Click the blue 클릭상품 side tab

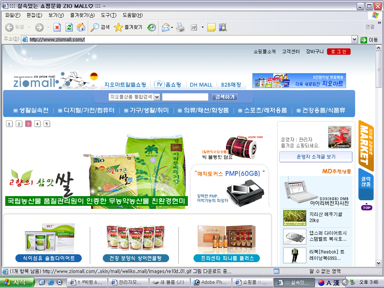[x=366, y=184]
